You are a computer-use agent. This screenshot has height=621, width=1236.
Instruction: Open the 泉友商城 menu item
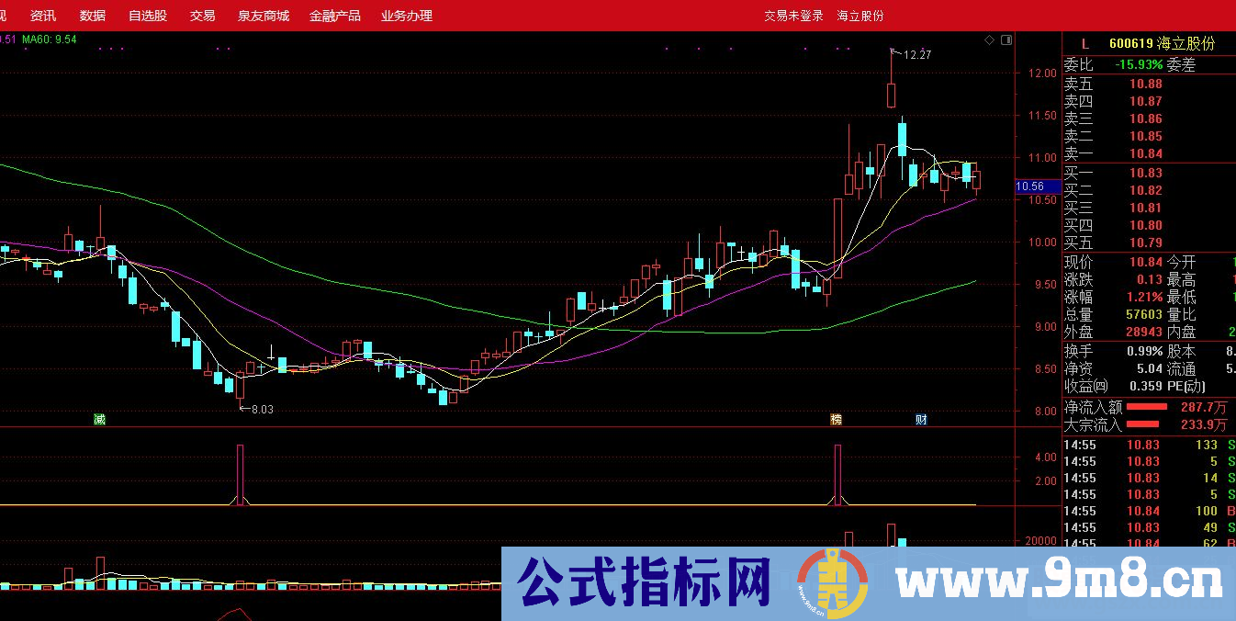pos(264,15)
